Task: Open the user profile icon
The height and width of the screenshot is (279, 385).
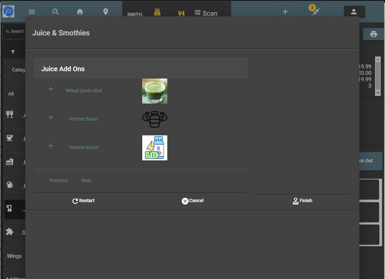Action: 354,12
